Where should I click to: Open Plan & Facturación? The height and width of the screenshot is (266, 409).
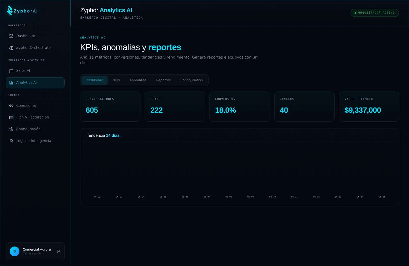[35, 117]
